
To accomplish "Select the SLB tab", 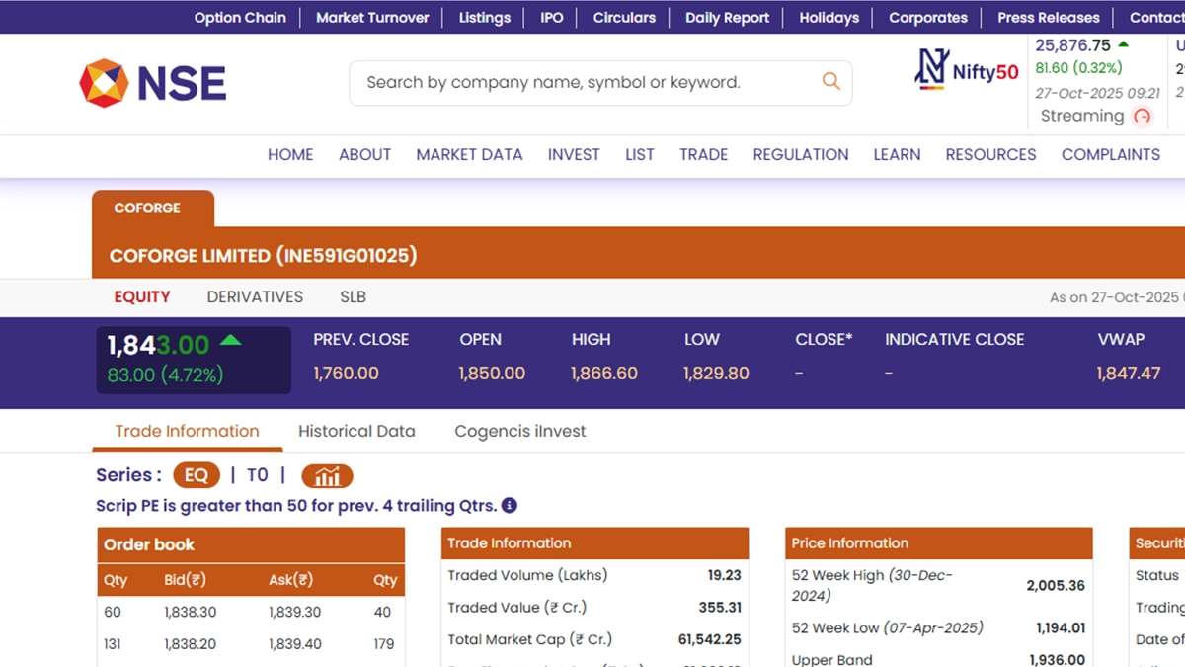I will click(x=353, y=296).
